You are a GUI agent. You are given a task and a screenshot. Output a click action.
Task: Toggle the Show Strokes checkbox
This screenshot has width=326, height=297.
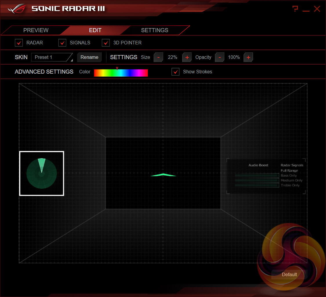176,72
